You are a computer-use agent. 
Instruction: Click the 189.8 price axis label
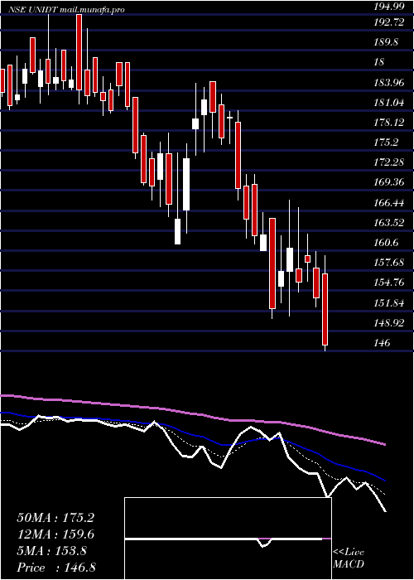(387, 42)
